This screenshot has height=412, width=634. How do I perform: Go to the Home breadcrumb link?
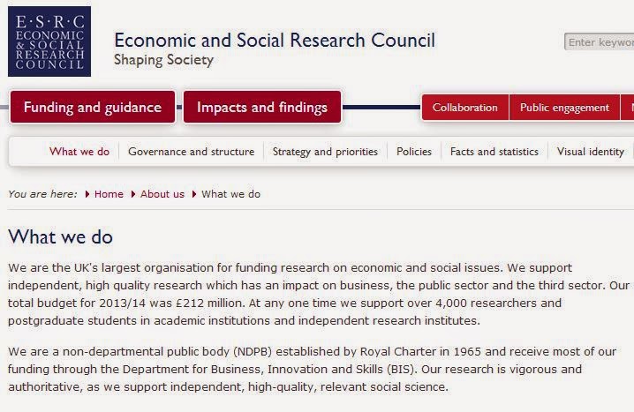[109, 194]
